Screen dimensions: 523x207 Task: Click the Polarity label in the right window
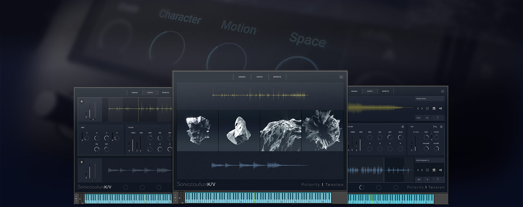pos(415,187)
